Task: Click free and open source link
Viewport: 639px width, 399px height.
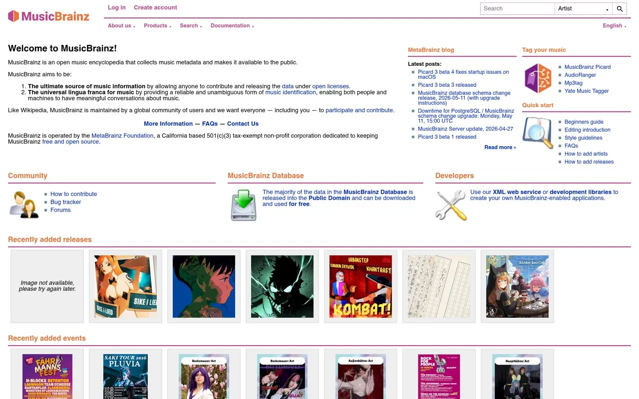Action: pyautogui.click(x=70, y=142)
